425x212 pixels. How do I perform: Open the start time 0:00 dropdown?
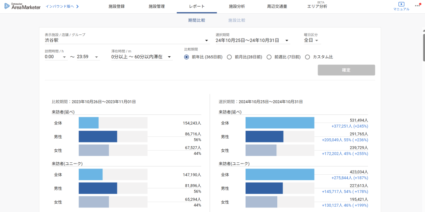coord(64,57)
